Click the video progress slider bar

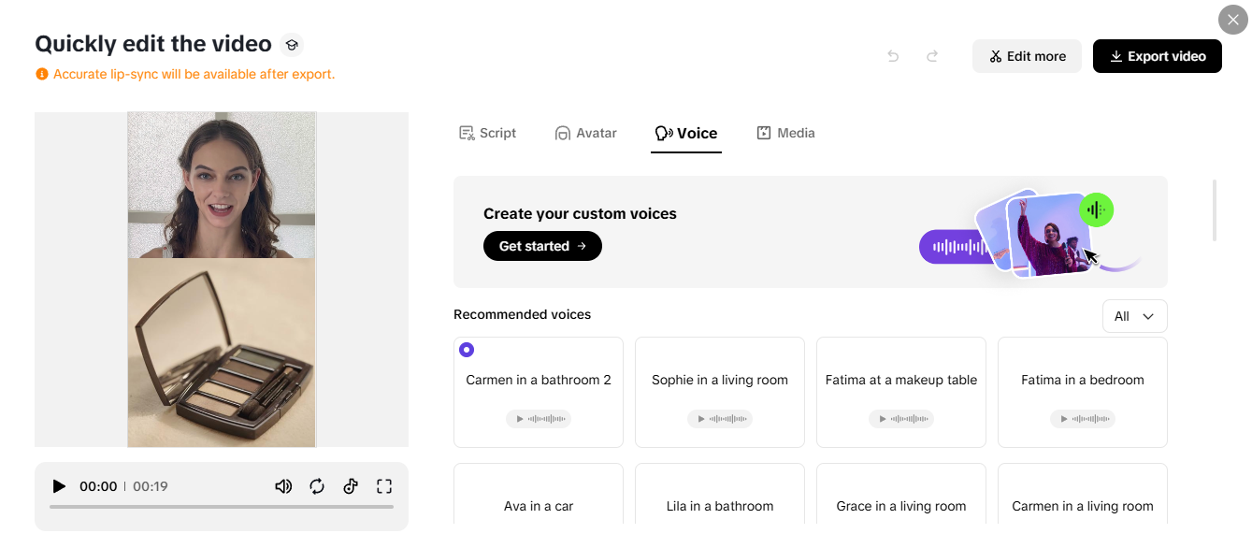click(x=222, y=507)
